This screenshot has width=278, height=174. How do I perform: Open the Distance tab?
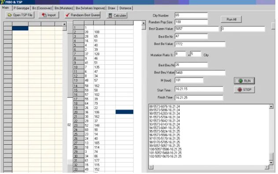(x=126, y=8)
